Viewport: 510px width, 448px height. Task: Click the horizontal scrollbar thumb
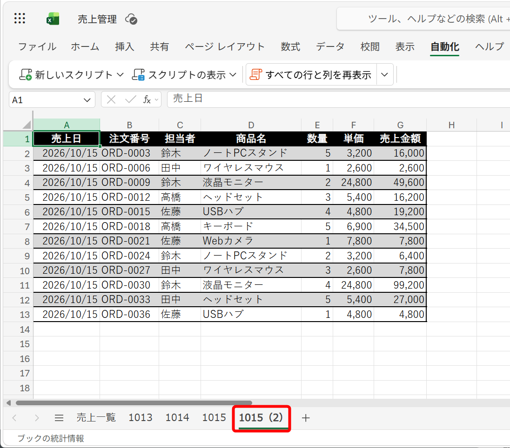tap(134, 403)
